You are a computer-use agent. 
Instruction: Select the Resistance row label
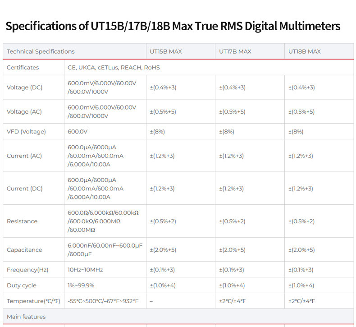[x=22, y=221]
